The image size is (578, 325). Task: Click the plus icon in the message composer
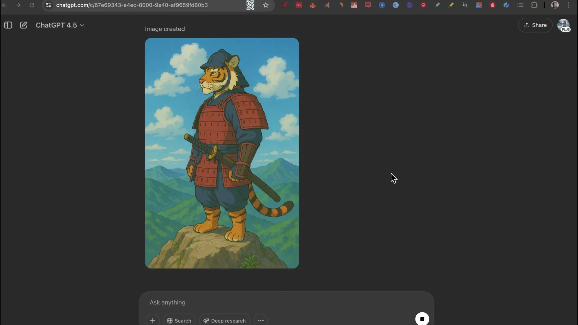[153, 320]
